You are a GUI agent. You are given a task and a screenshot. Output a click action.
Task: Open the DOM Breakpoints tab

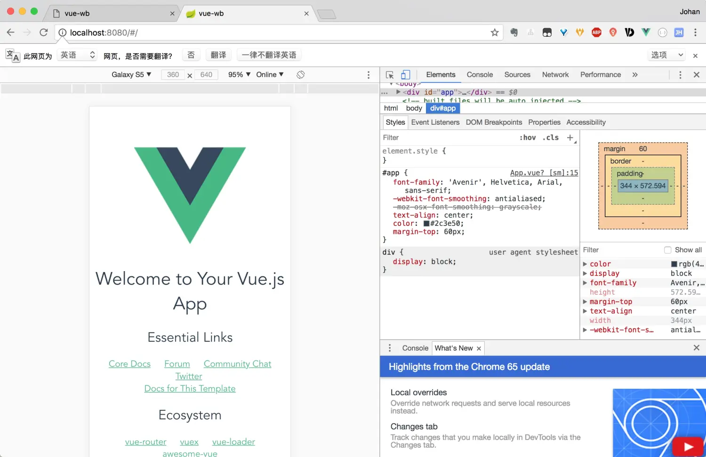pos(494,122)
